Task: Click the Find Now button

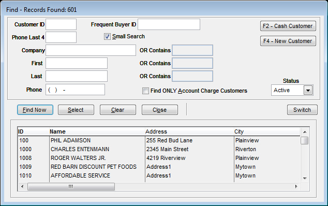Action: [x=35, y=110]
